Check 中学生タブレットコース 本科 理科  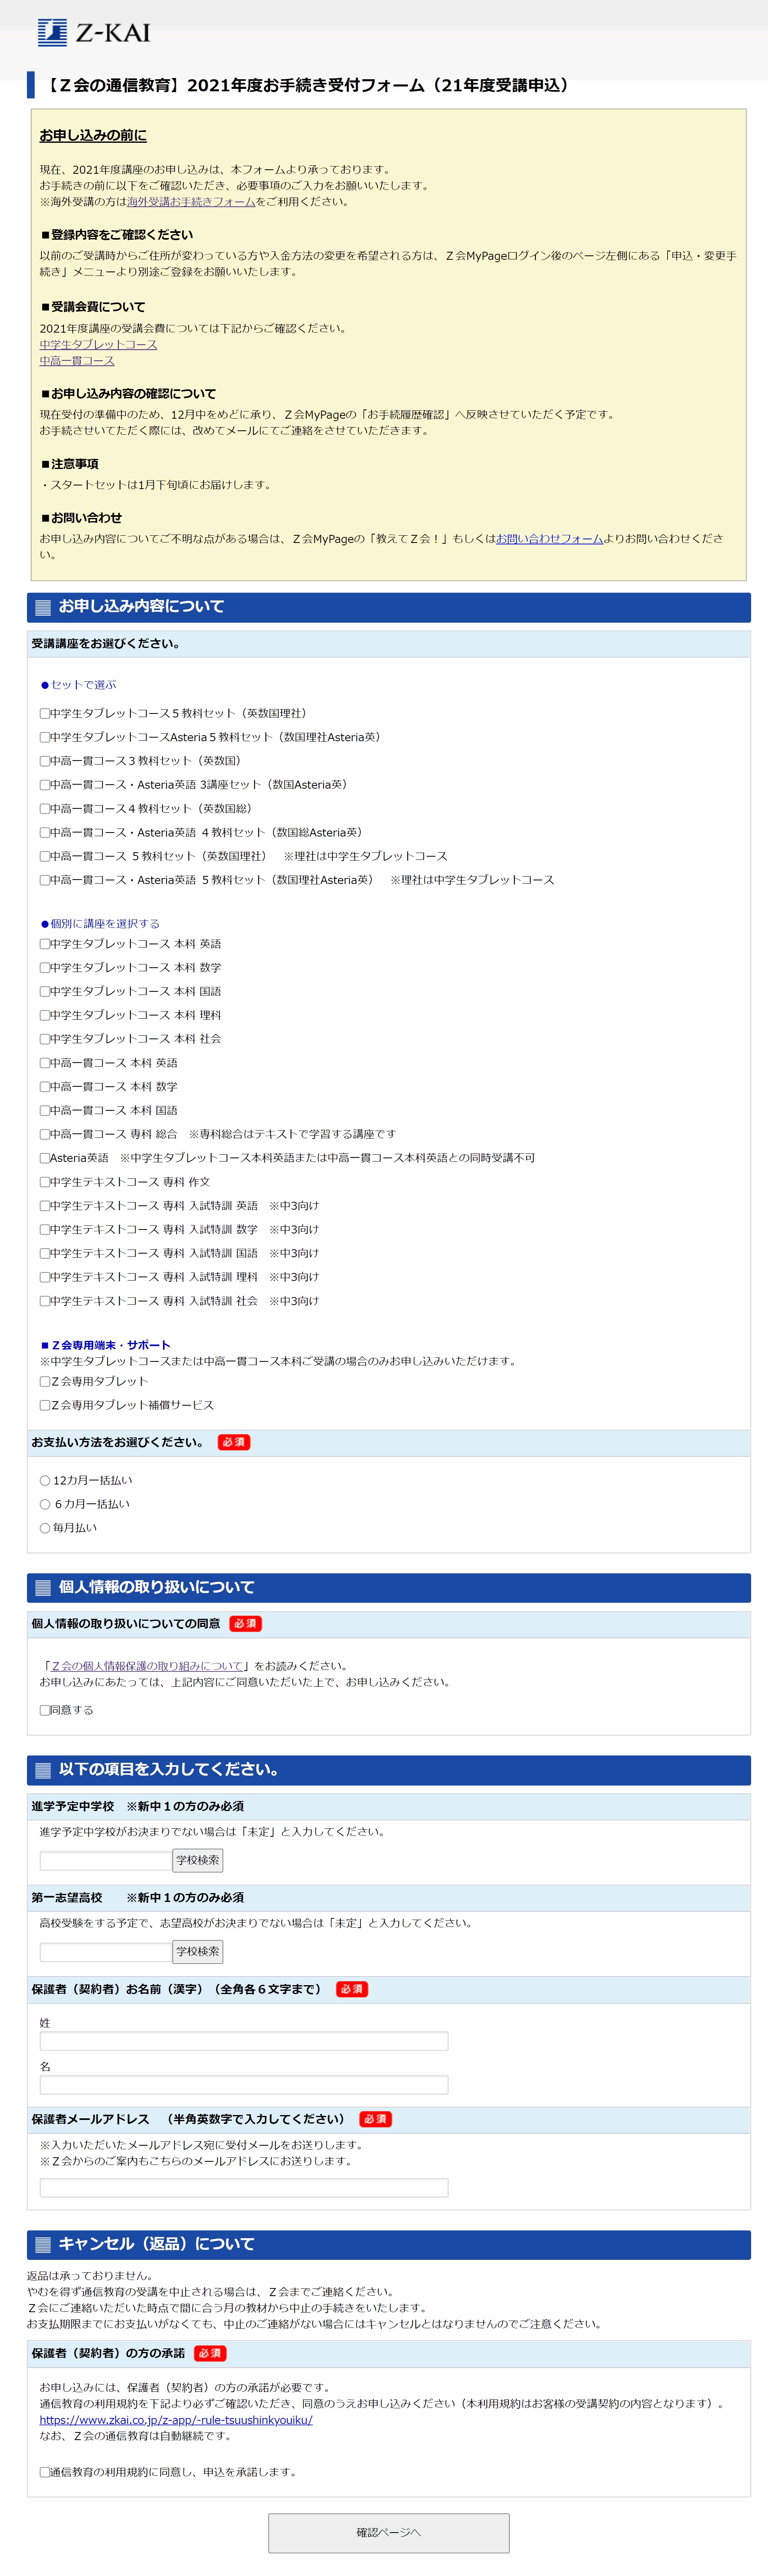[x=45, y=1016]
